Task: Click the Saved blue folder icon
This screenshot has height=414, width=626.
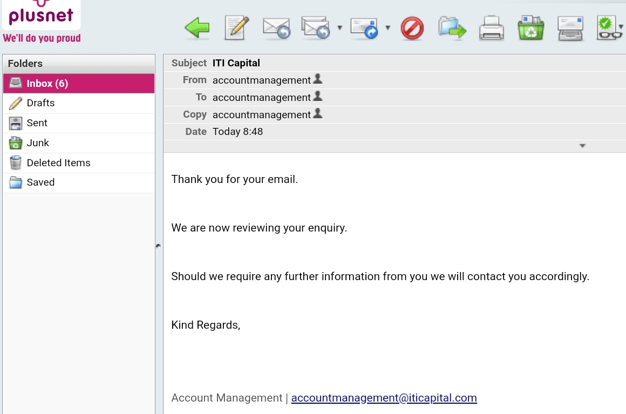Action: point(16,182)
